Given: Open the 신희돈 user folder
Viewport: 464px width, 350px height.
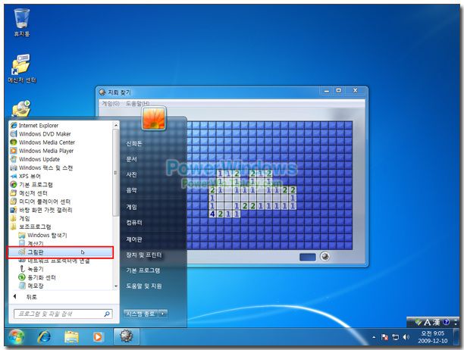Looking at the screenshot, I should tap(134, 144).
